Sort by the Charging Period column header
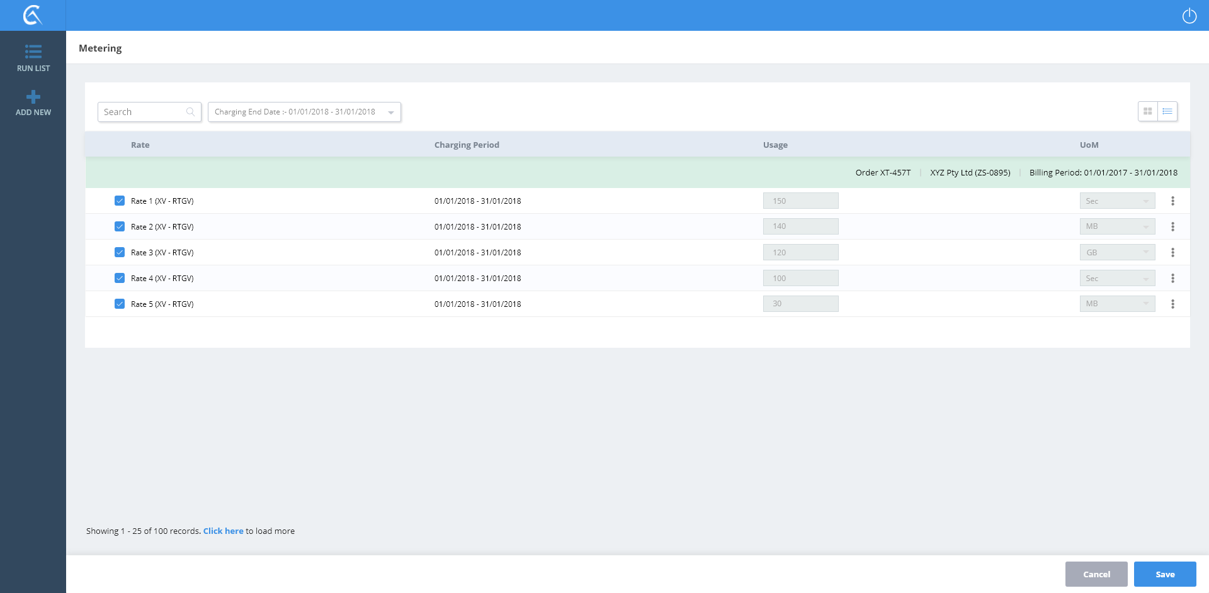Viewport: 1209px width, 593px height. tap(467, 145)
